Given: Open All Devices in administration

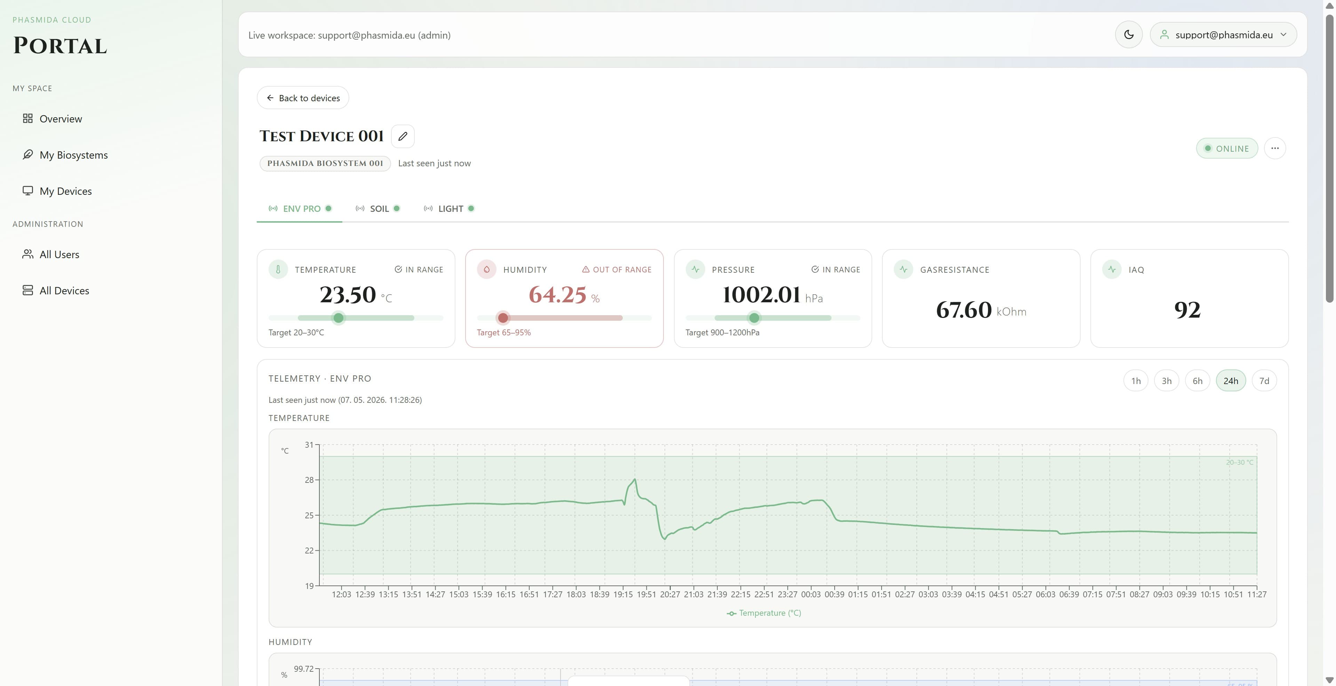Looking at the screenshot, I should pos(64,291).
